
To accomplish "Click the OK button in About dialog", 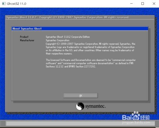I will [x=80, y=96].
